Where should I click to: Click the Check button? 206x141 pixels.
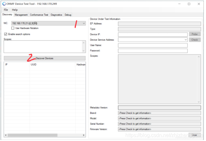(195, 40)
